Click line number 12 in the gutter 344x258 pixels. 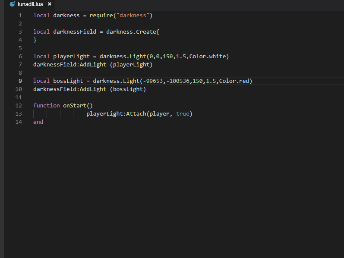pos(19,106)
